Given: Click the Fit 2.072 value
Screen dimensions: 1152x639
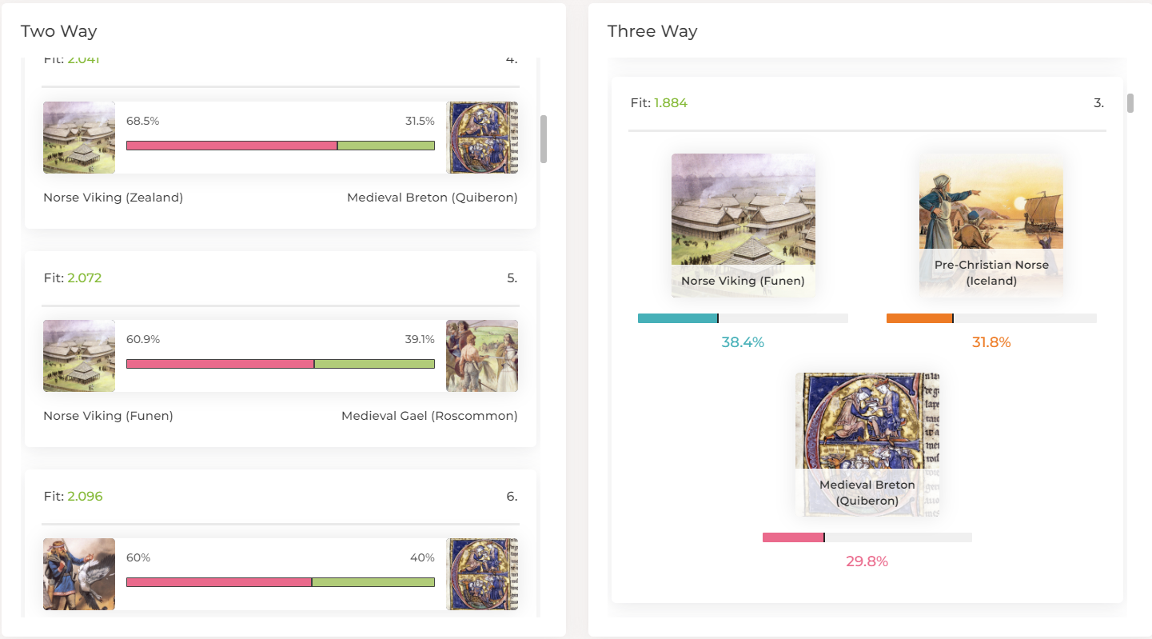Looking at the screenshot, I should (x=85, y=278).
